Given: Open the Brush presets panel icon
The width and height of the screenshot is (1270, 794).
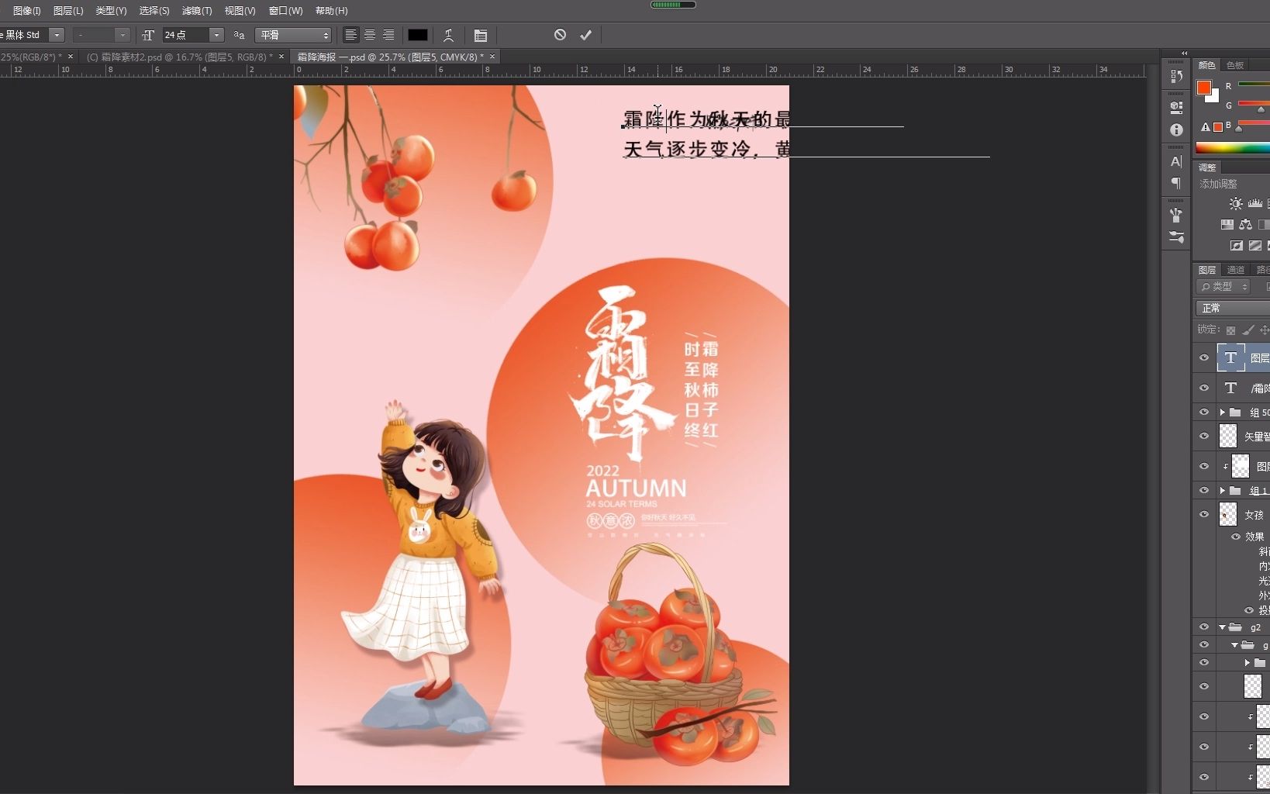Looking at the screenshot, I should tap(1176, 215).
